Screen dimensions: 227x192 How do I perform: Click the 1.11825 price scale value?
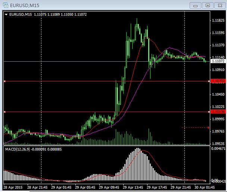218,21
